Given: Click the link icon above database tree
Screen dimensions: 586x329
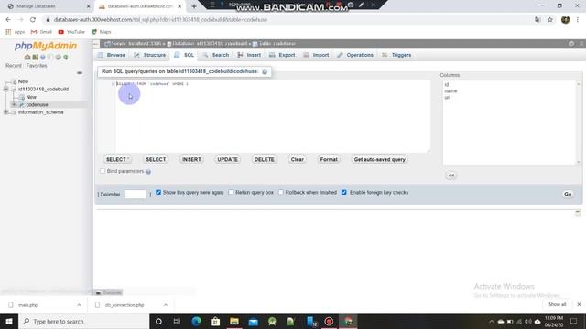Looking at the screenshot, I should pyautogui.click(x=80, y=73).
